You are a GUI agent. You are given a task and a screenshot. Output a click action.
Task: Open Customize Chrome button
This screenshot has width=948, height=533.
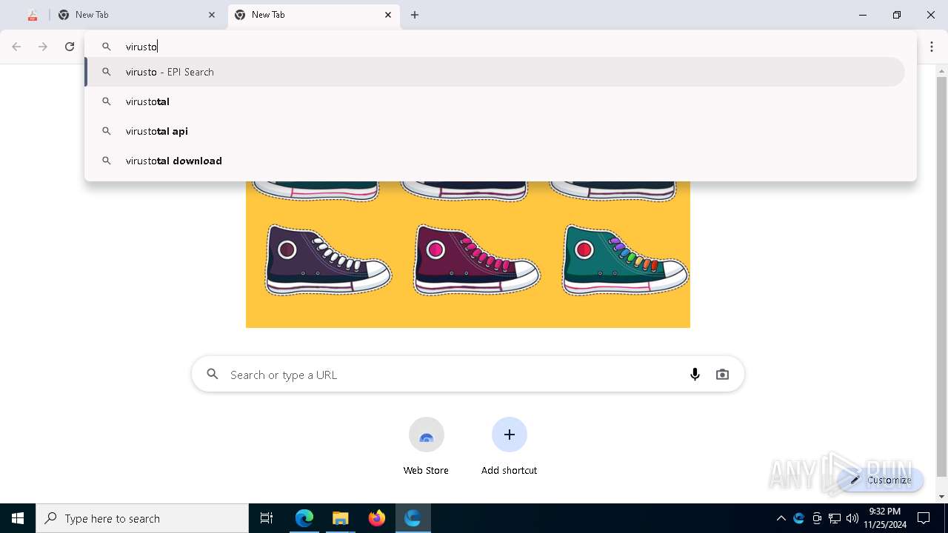[x=881, y=480]
